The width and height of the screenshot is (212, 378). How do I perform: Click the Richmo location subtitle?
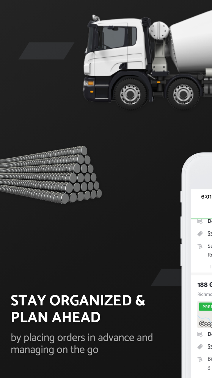pyautogui.click(x=204, y=294)
